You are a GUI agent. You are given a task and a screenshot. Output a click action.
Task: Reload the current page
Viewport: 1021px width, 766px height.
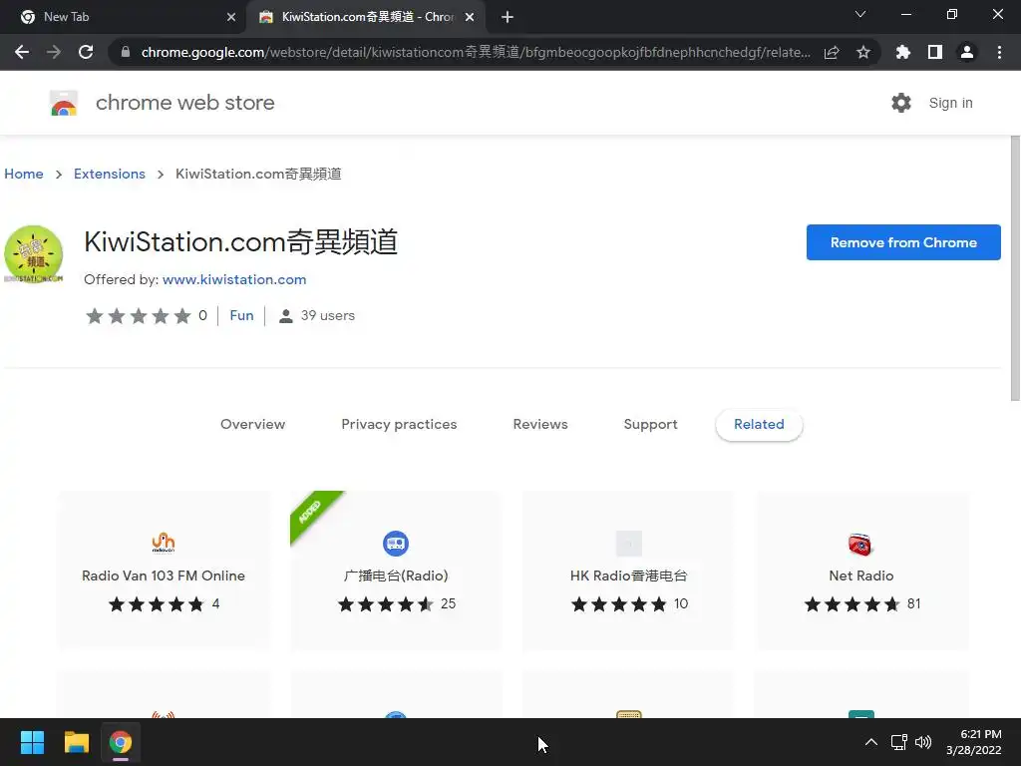click(x=86, y=52)
